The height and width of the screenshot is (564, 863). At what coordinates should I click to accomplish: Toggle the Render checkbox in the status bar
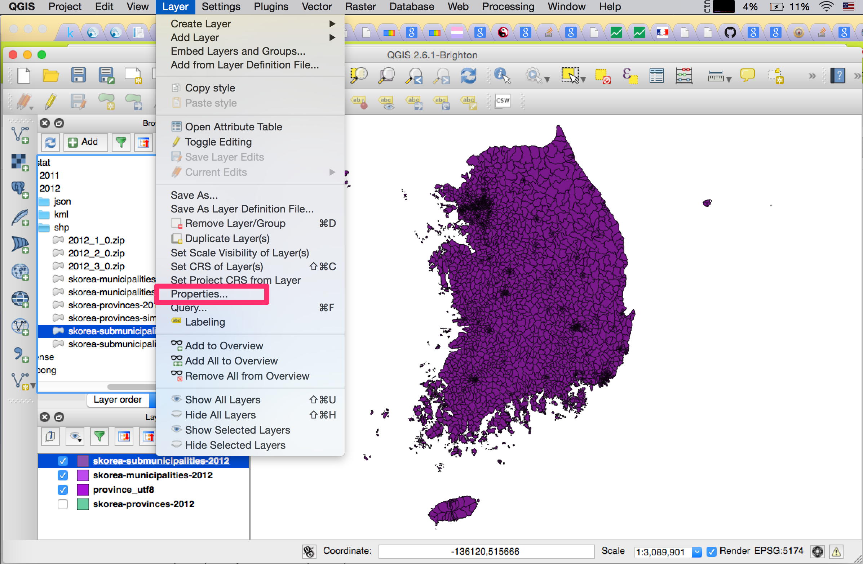pyautogui.click(x=712, y=551)
